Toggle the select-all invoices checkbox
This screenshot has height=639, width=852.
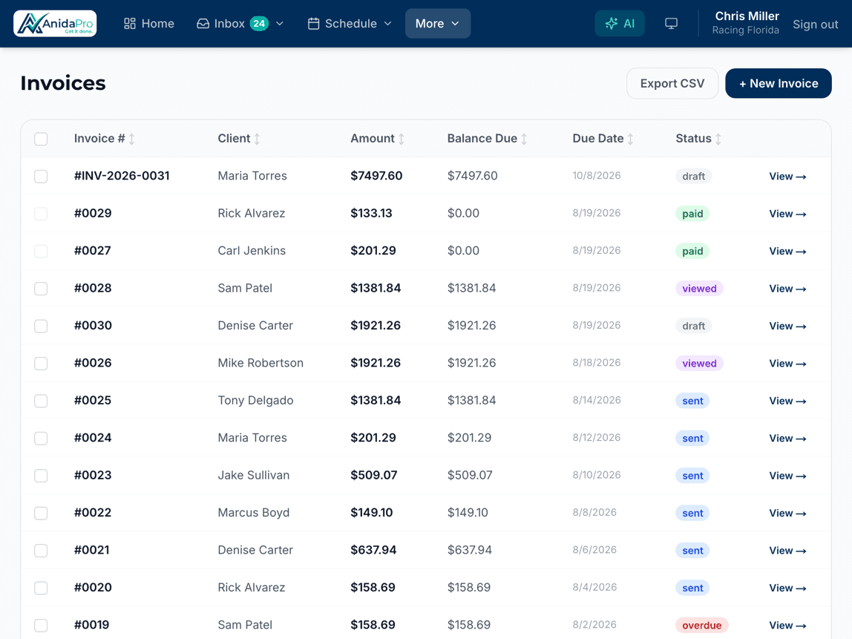[x=41, y=139]
